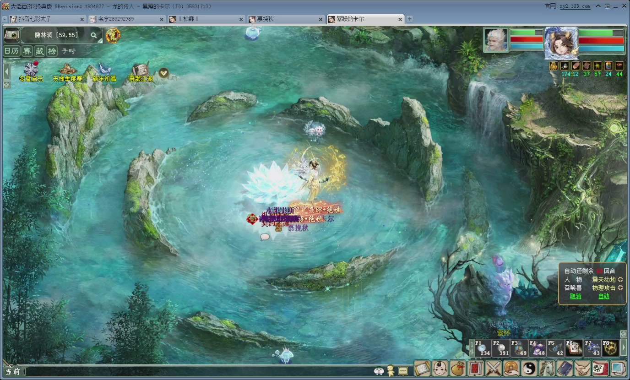Open the 榜 ranking button
Viewport: 630px width, 380px height.
tap(52, 51)
